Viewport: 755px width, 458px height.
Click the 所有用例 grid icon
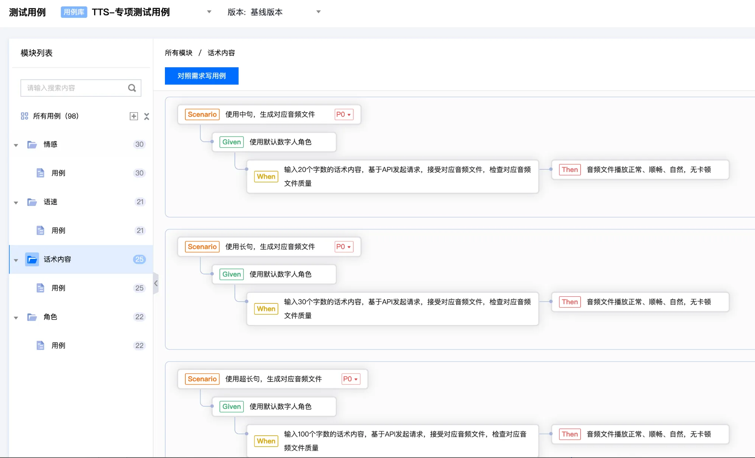(x=25, y=116)
